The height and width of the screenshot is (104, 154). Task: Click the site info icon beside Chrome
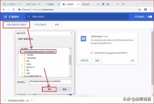pyautogui.click(x=20, y=10)
